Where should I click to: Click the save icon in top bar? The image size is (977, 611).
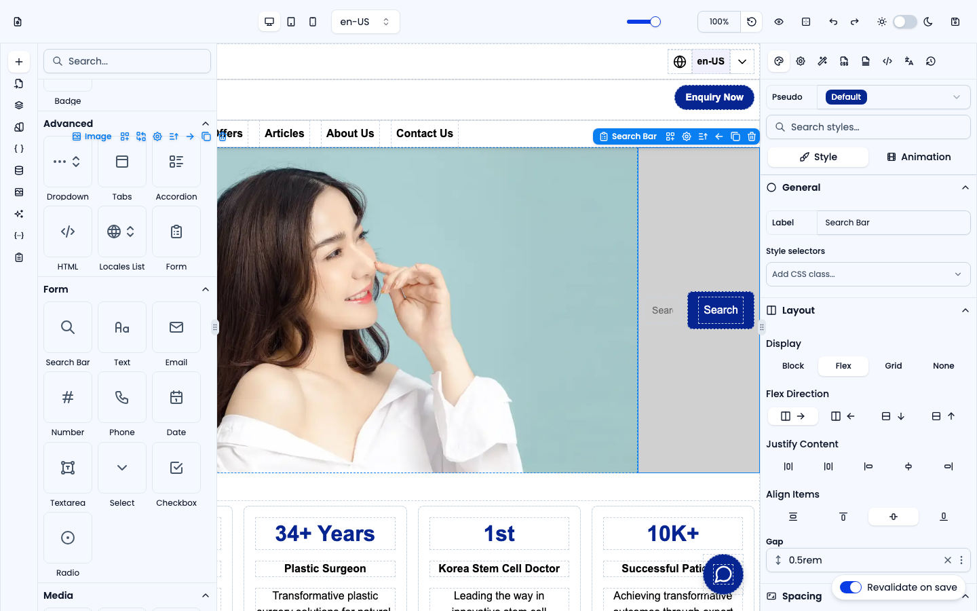955,22
